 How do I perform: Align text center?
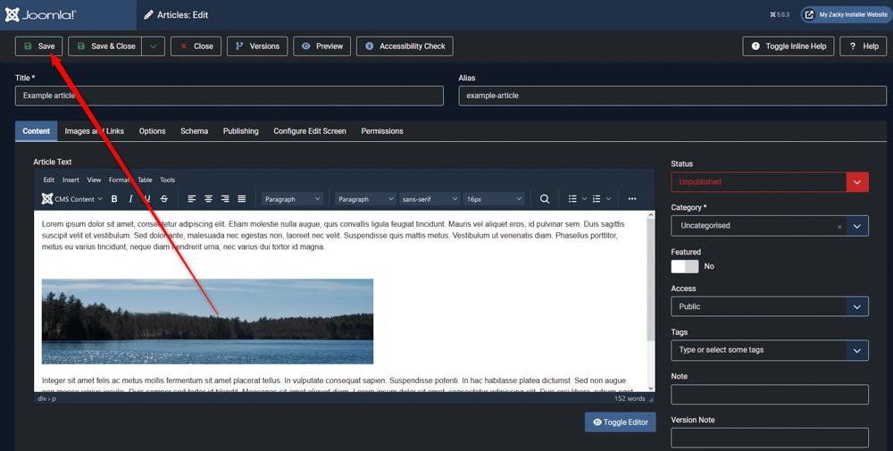pyautogui.click(x=208, y=199)
